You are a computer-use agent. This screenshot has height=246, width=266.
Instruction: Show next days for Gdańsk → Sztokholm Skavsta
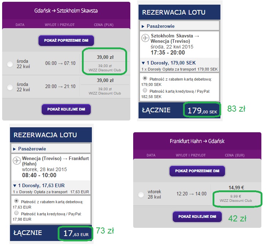click(66, 109)
